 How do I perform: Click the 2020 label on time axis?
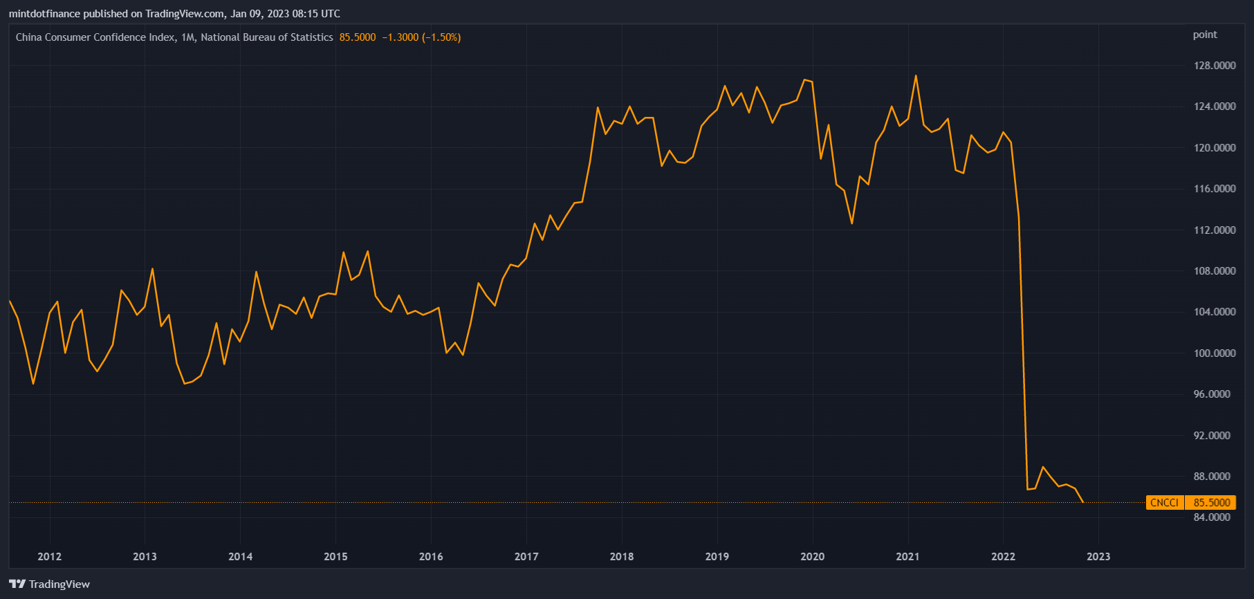pyautogui.click(x=813, y=557)
